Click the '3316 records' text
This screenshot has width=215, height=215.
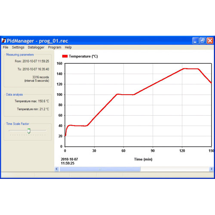[40, 77]
